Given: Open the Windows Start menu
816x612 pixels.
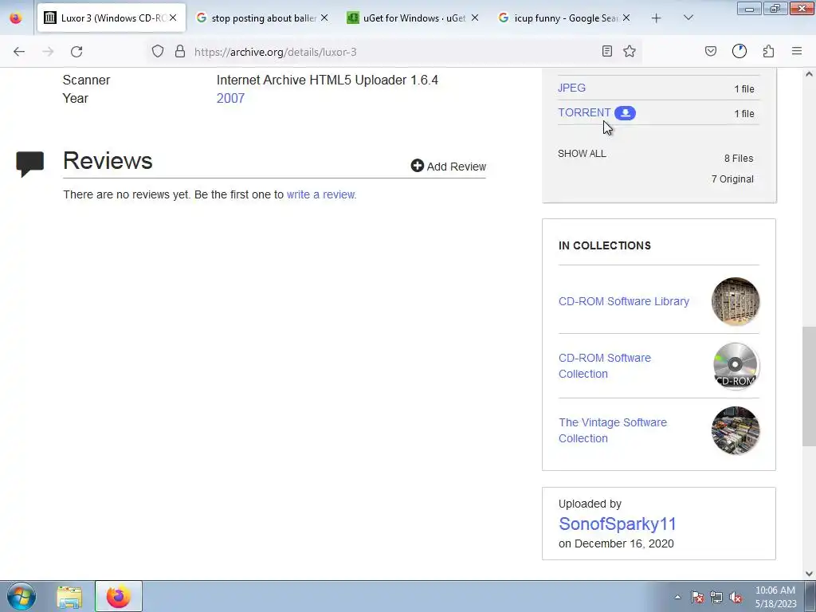Looking at the screenshot, I should tap(22, 596).
